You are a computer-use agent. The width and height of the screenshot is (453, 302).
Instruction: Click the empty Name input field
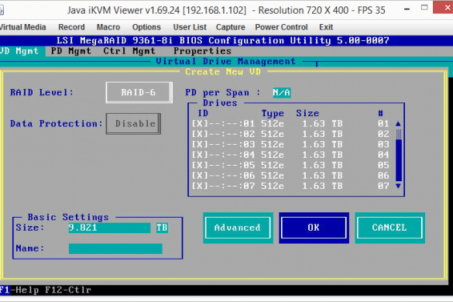[115, 249]
